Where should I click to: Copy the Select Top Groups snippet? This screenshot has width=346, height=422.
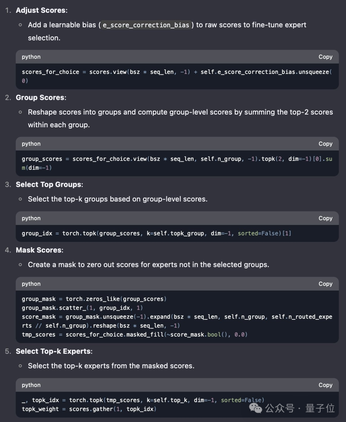click(x=325, y=218)
